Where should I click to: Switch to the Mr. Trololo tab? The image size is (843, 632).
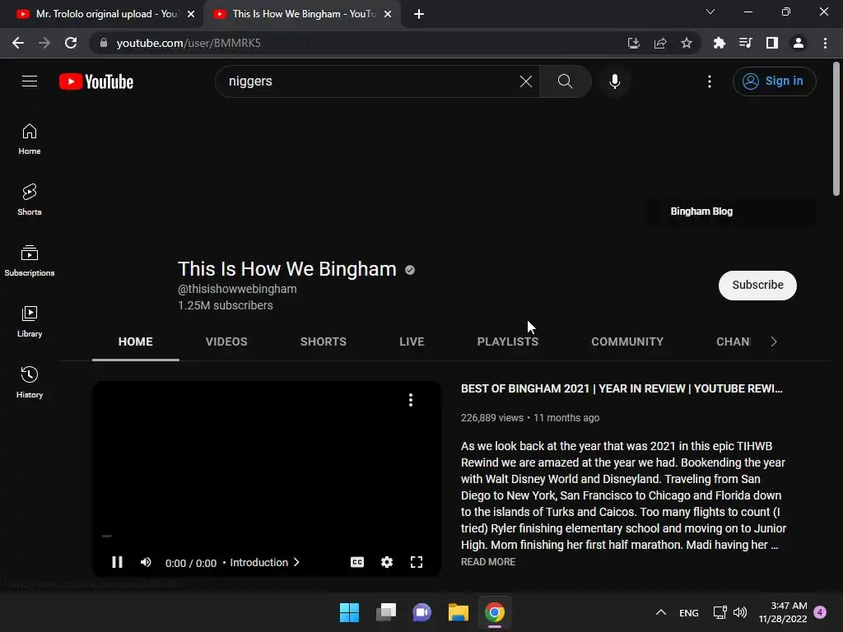click(x=101, y=14)
